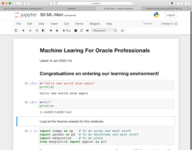
Task: Click the Trusted notebook indicator
Action: 147,24
